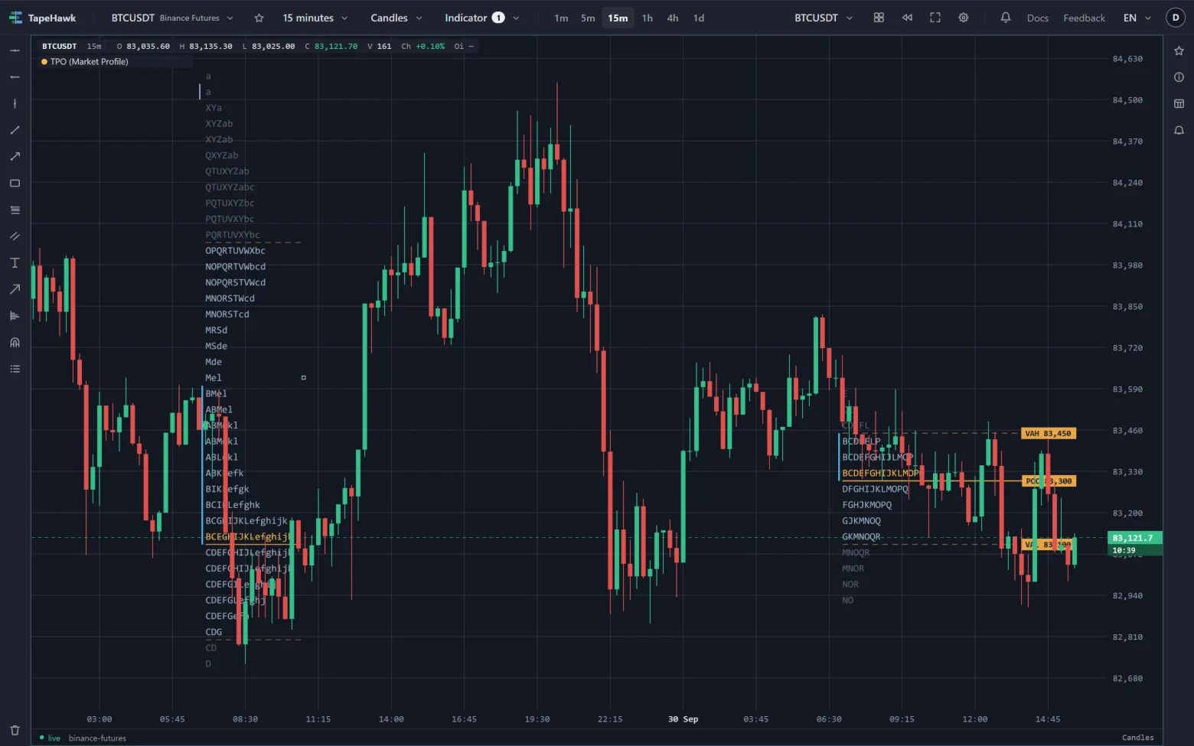Click the 84,630 price axis label
The height and width of the screenshot is (746, 1194).
(1127, 59)
